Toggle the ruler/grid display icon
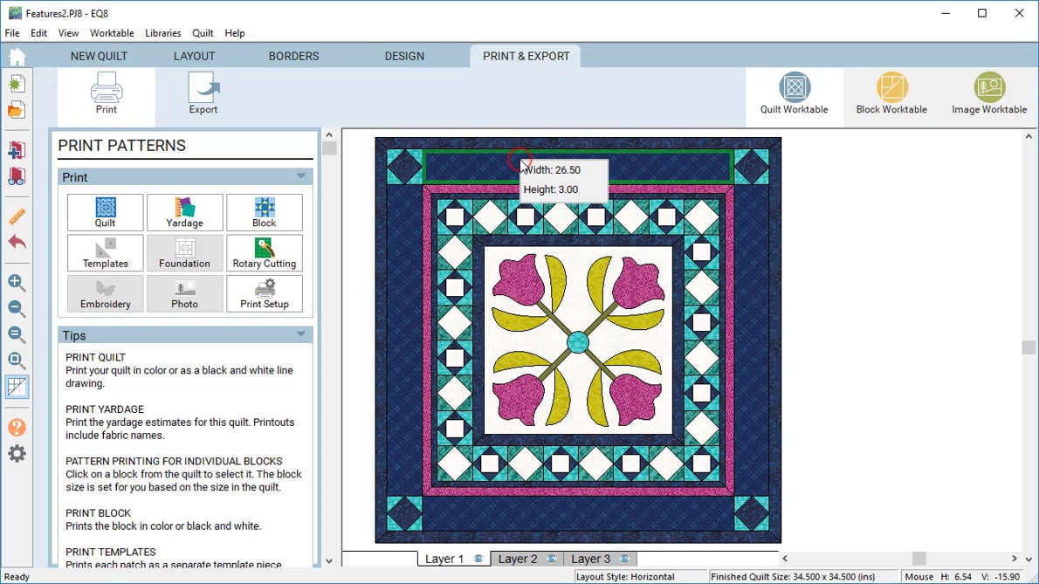 pyautogui.click(x=17, y=387)
